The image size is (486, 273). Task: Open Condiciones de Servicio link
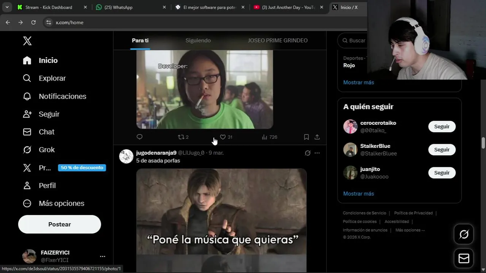coord(364,213)
